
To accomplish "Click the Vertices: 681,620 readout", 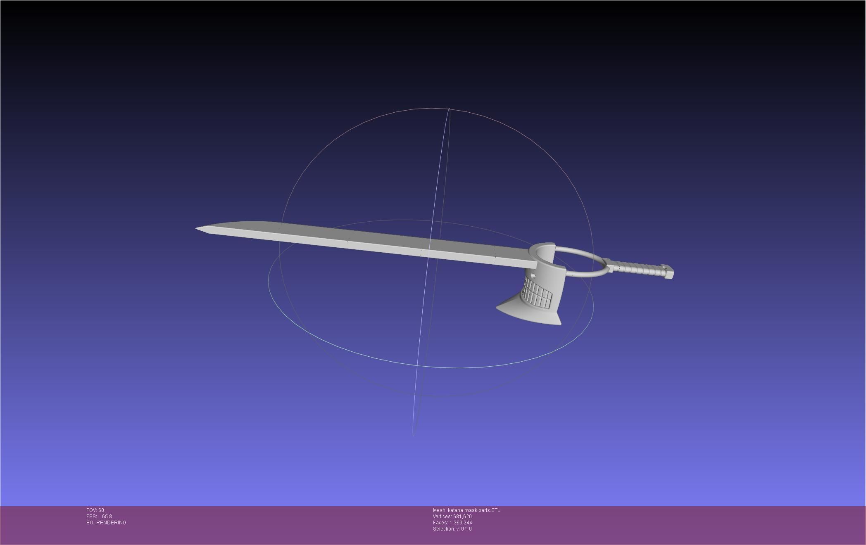I will (452, 517).
